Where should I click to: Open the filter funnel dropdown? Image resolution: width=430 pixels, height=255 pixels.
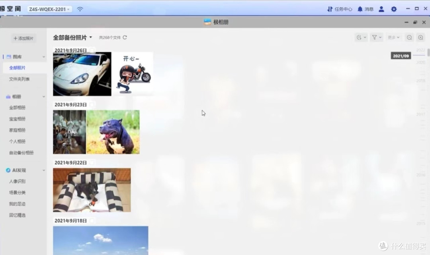[x=377, y=37]
